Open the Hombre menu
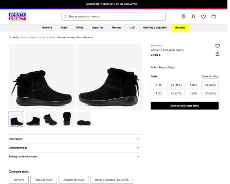This screenshot has width=230, height=184. [x=47, y=28]
